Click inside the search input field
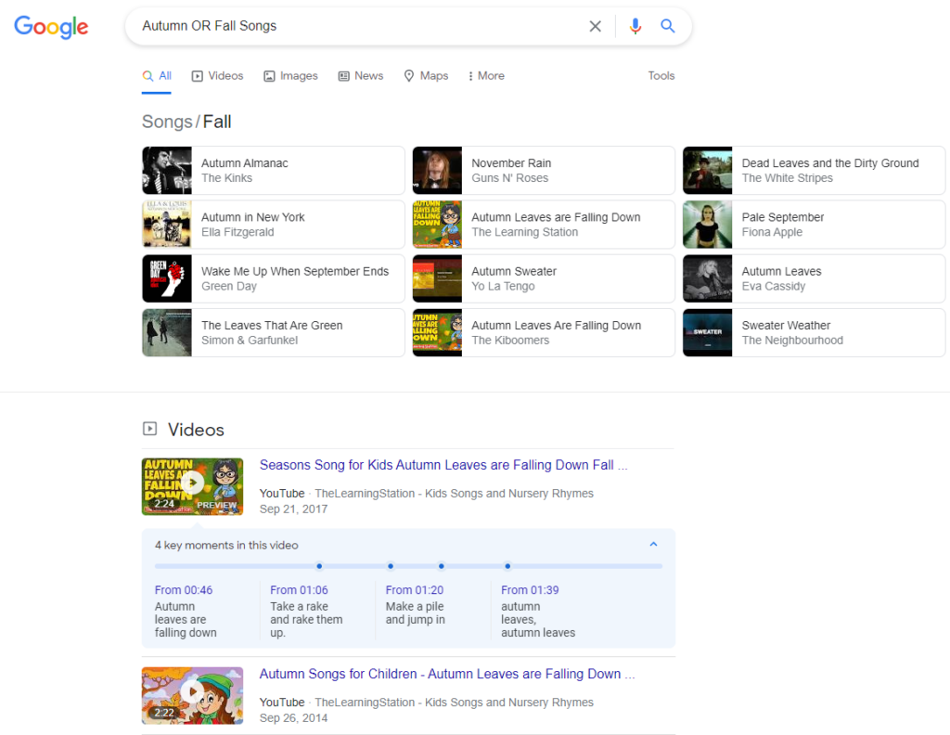 click(353, 26)
